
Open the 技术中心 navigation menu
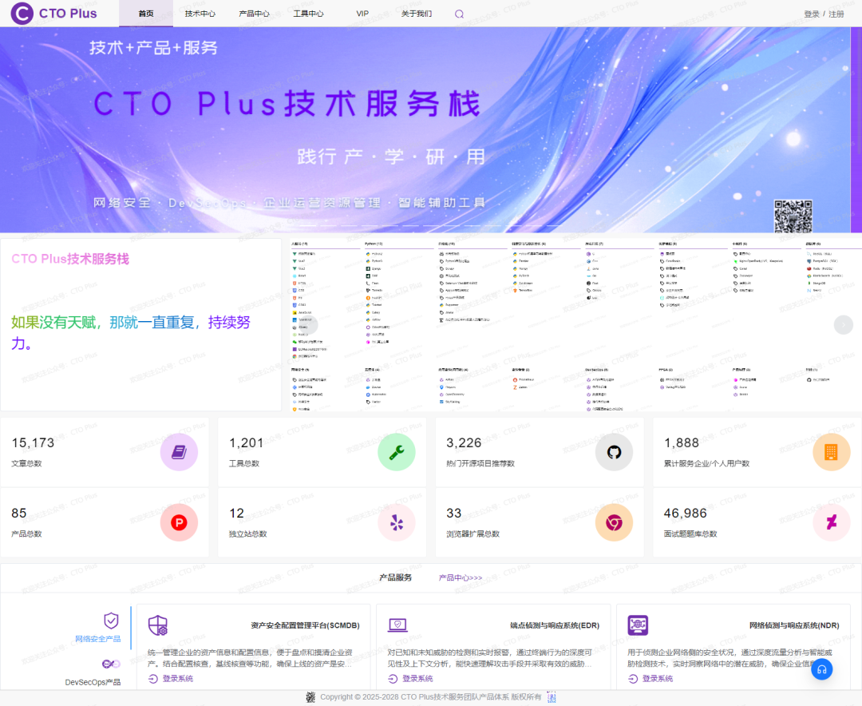[x=200, y=14]
